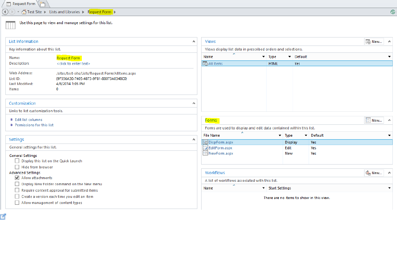Open the All Items view
Image resolution: width=397 pixels, height=261 pixels.
[x=215, y=64]
